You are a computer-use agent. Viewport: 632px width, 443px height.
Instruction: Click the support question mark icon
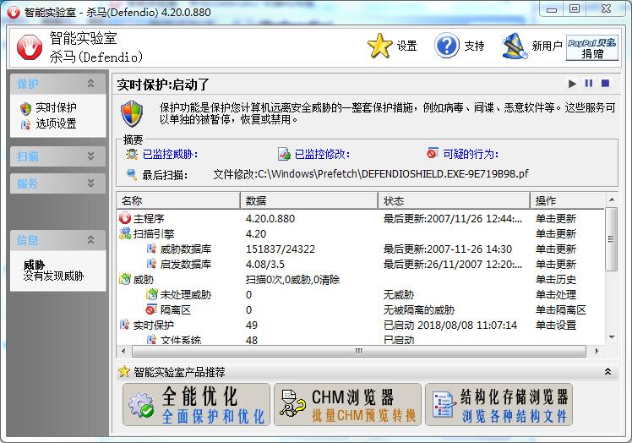(446, 46)
